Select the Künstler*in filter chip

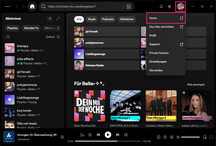coord(32,28)
